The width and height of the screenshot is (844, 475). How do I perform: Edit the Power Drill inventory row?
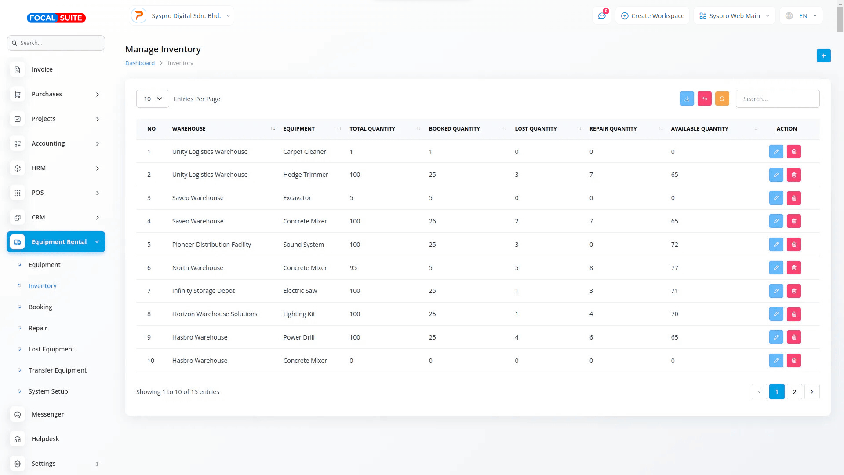pyautogui.click(x=776, y=337)
